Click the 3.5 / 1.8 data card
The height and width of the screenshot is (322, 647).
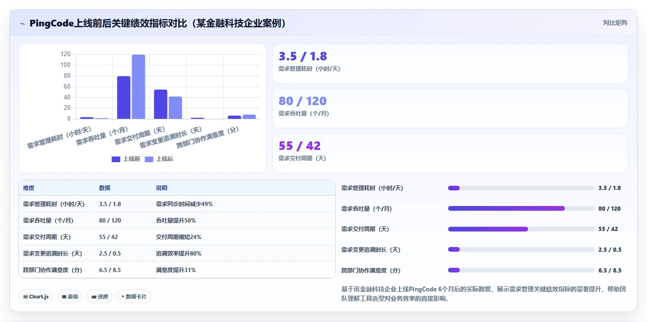pyautogui.click(x=450, y=64)
